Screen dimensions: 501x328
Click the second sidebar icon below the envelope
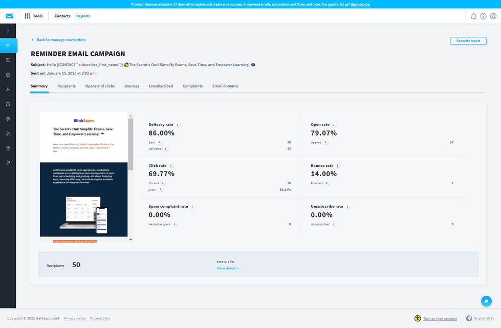click(8, 60)
